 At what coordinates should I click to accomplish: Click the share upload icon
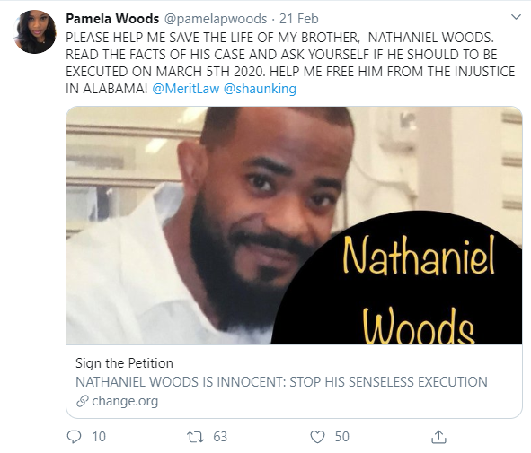click(x=438, y=437)
